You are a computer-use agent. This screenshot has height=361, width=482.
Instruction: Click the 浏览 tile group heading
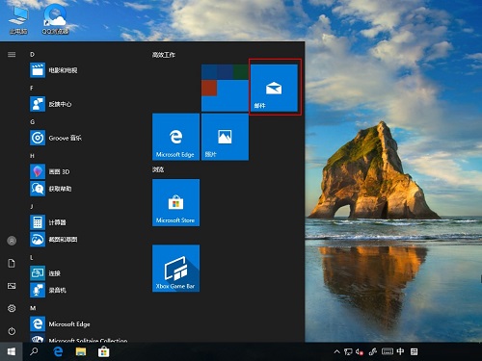click(x=158, y=169)
